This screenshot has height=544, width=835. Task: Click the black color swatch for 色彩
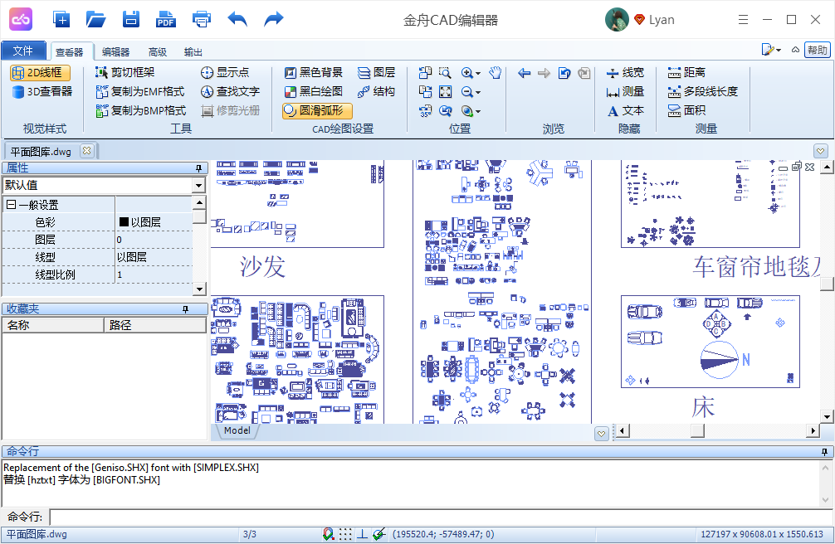(124, 222)
